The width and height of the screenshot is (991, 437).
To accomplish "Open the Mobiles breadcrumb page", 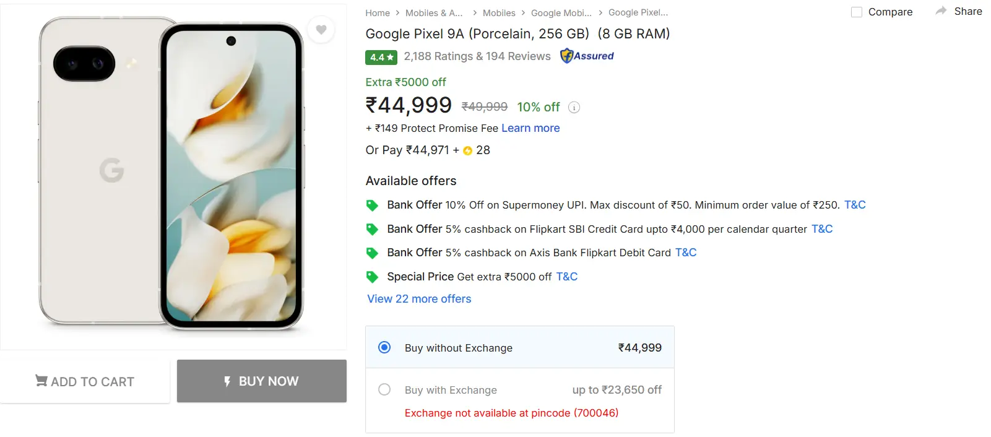I will [x=499, y=12].
